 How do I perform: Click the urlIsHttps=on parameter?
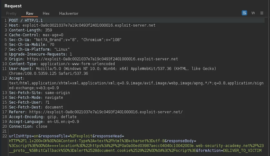click(x=23, y=136)
